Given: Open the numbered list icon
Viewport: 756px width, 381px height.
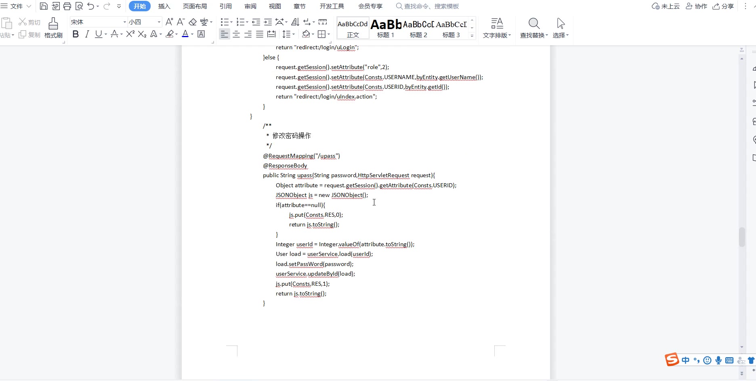Looking at the screenshot, I should [240, 22].
